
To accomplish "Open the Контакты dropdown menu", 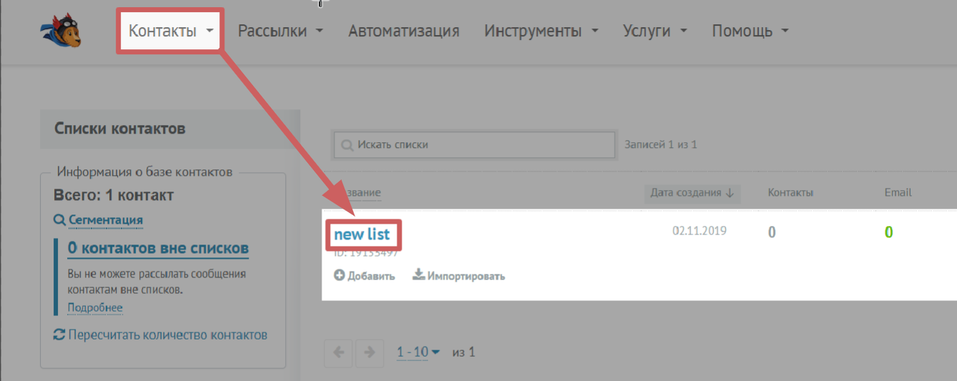I will [171, 31].
